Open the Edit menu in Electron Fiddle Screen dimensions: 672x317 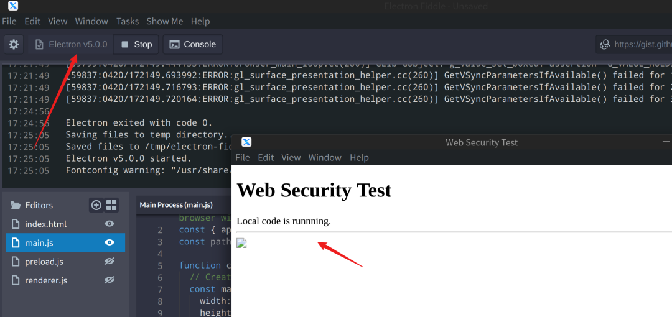point(32,21)
